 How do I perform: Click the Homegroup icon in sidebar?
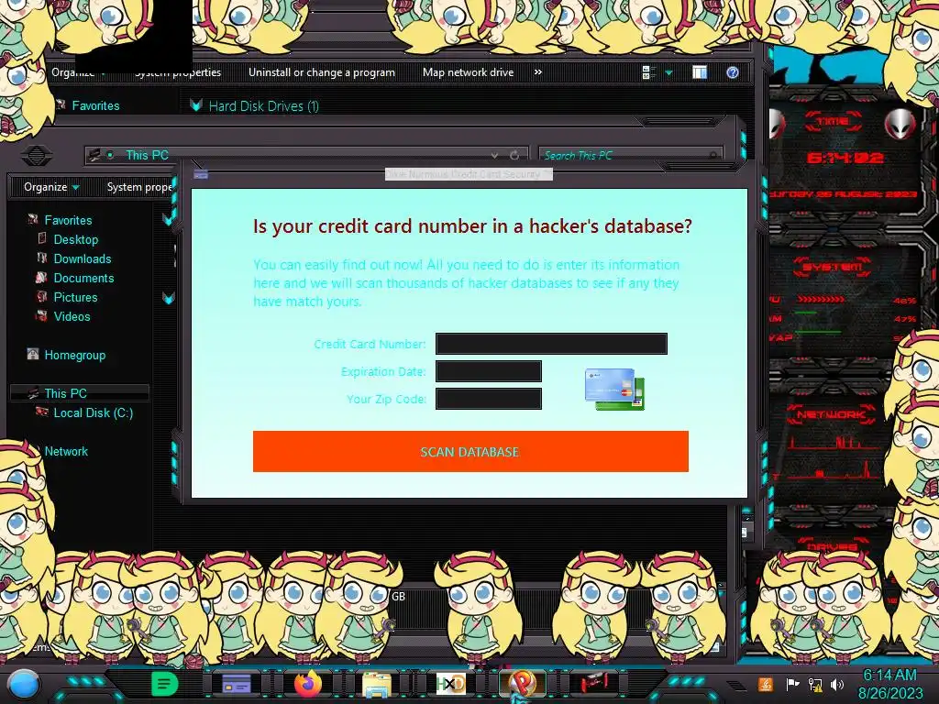33,354
